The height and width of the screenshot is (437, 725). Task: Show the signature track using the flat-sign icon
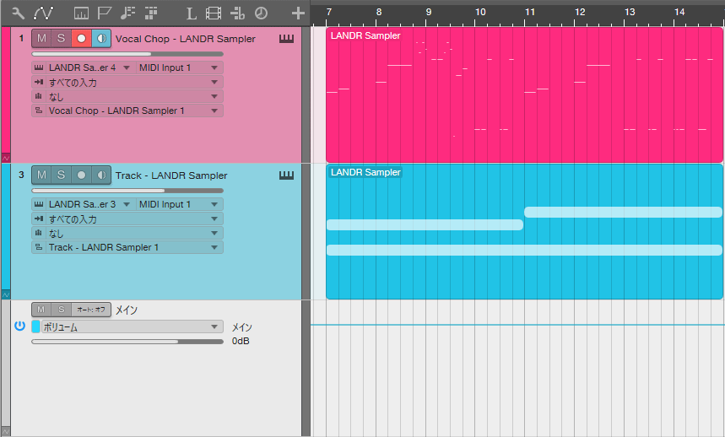(237, 13)
